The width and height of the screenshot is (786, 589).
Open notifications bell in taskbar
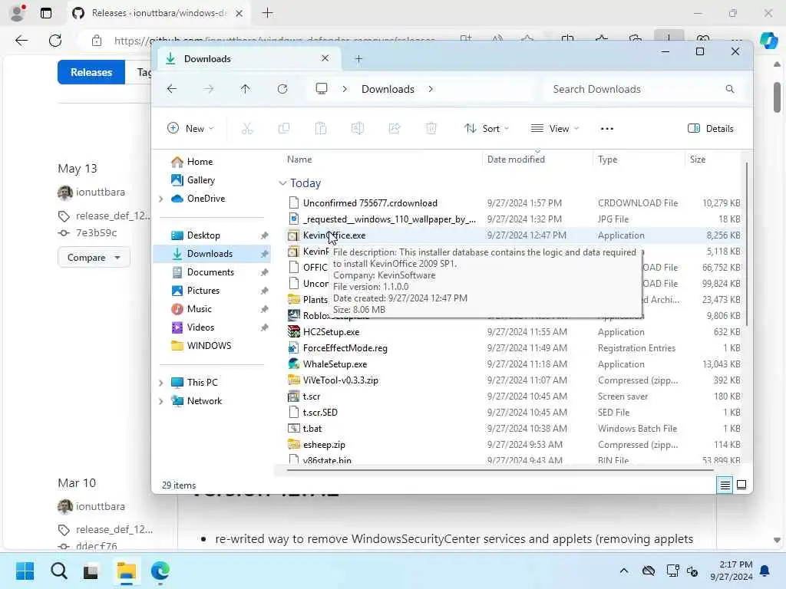[765, 571]
